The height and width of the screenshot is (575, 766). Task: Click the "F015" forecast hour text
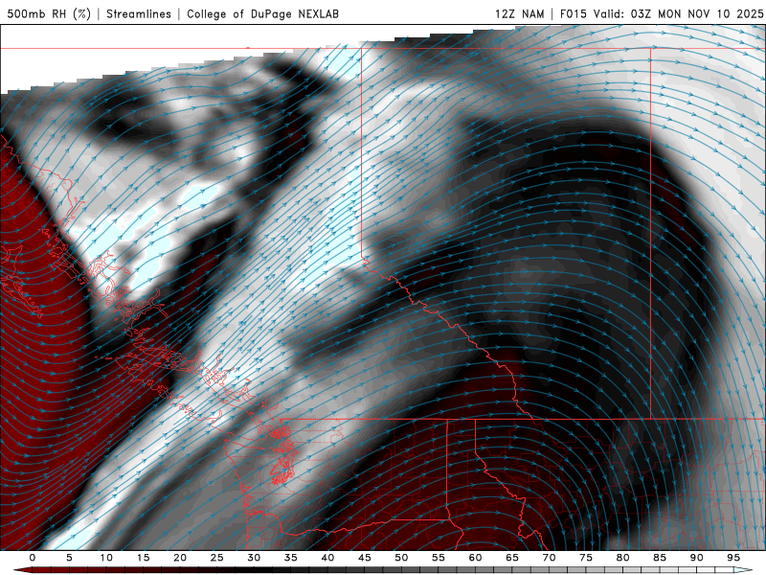[573, 13]
